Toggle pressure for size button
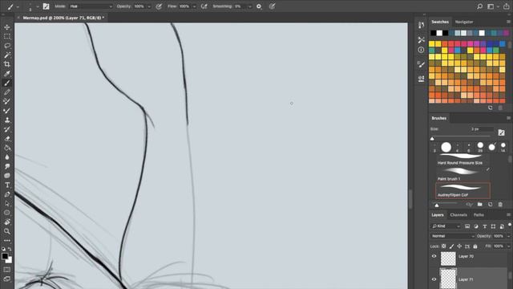Image resolution: width=513 pixels, height=289 pixels. 272,6
